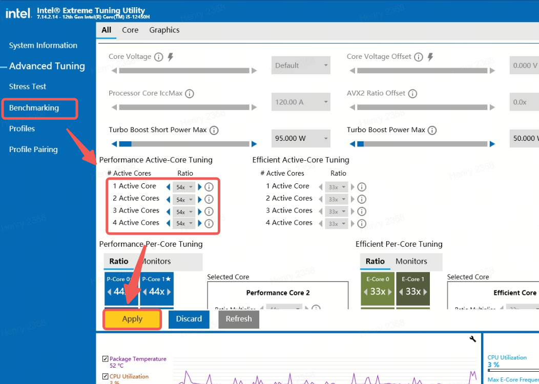Switch to the All tab
This screenshot has width=539, height=384.
click(106, 30)
